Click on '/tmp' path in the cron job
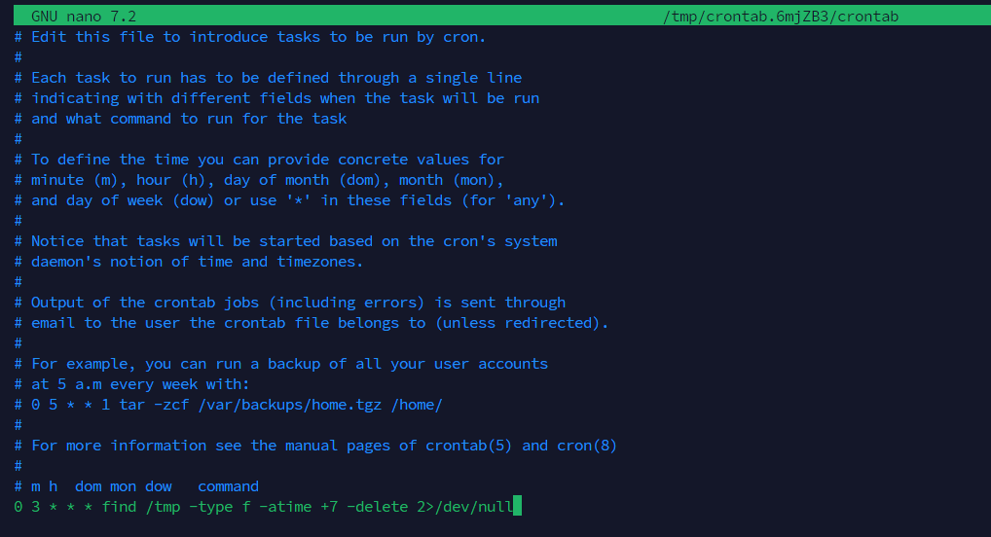This screenshot has height=537, width=991. coord(164,507)
